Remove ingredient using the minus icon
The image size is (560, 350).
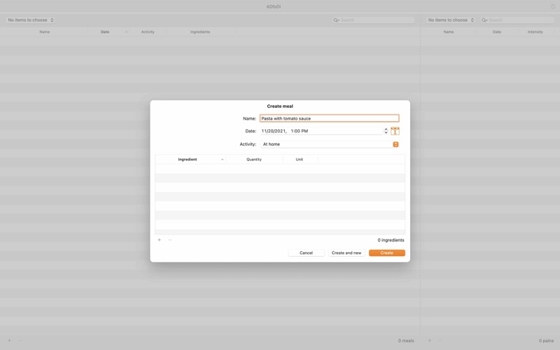click(170, 240)
